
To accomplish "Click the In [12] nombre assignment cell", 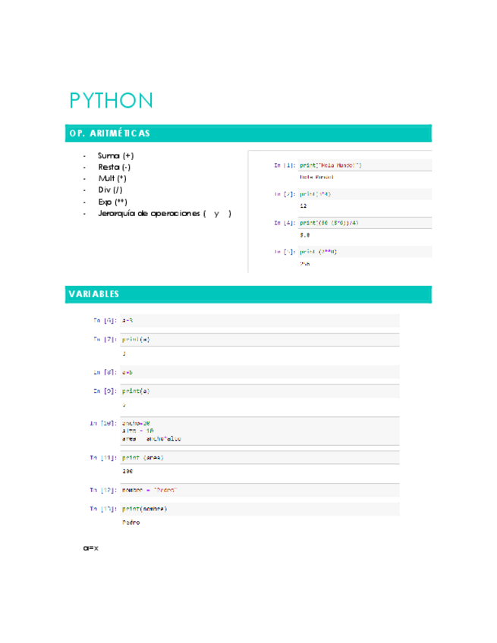I will pos(260,490).
